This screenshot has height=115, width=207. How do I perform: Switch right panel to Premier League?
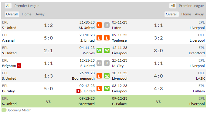[191, 6]
